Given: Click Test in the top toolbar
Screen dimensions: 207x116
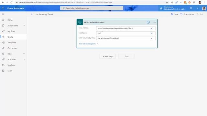Looking at the screenshot, I should point(200,14).
